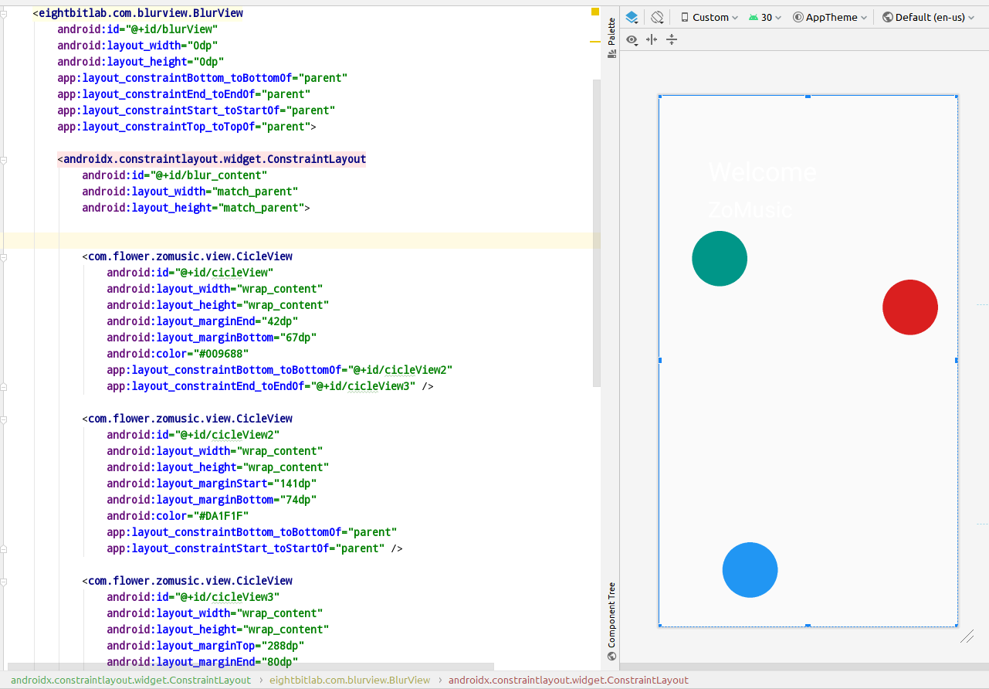Open the AppTheme theme selector dropdown
This screenshot has height=689, width=989.
[830, 16]
